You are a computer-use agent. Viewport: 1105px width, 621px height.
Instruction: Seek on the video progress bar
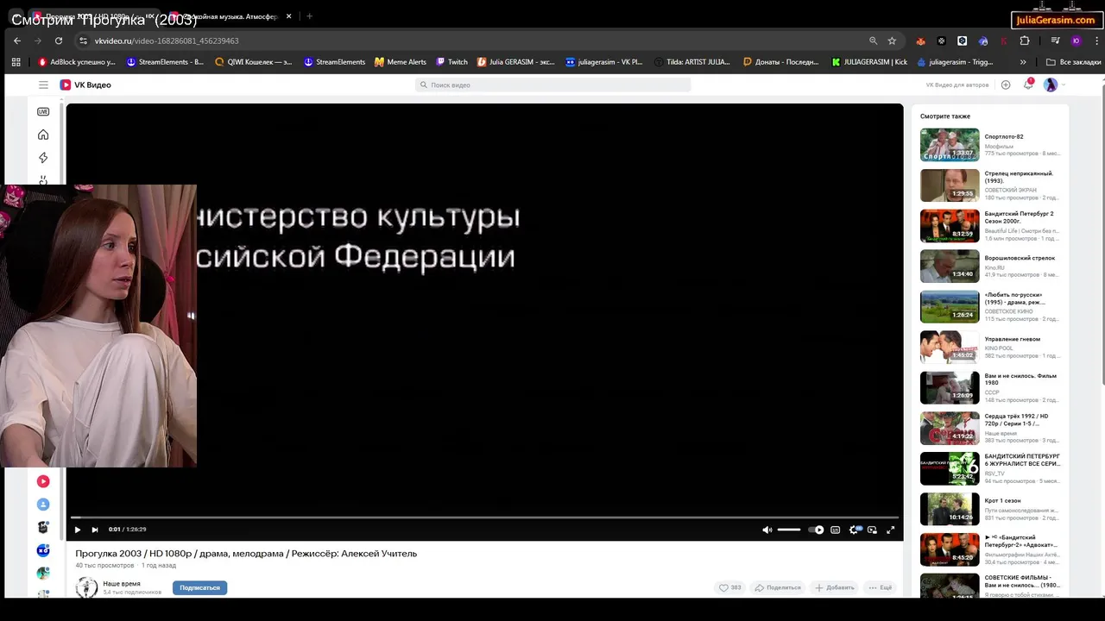484,517
